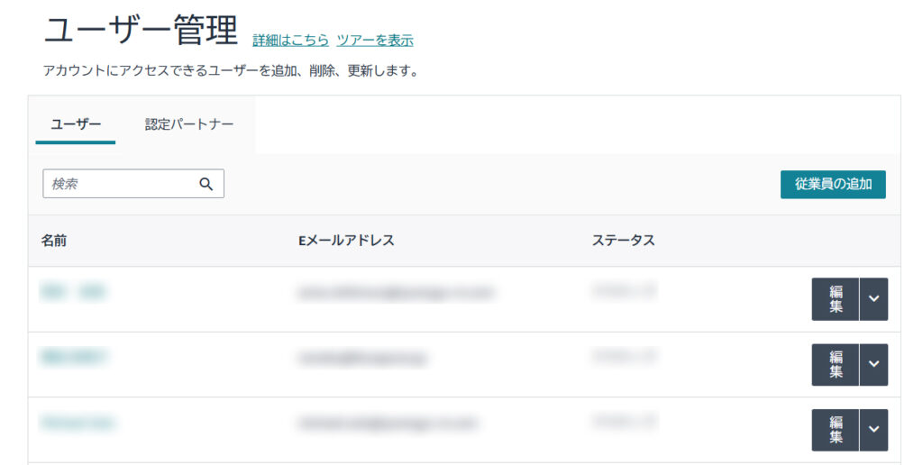Viewport: 923px width, 465px height.
Task: Click the 名前 column header
Action: 54,241
